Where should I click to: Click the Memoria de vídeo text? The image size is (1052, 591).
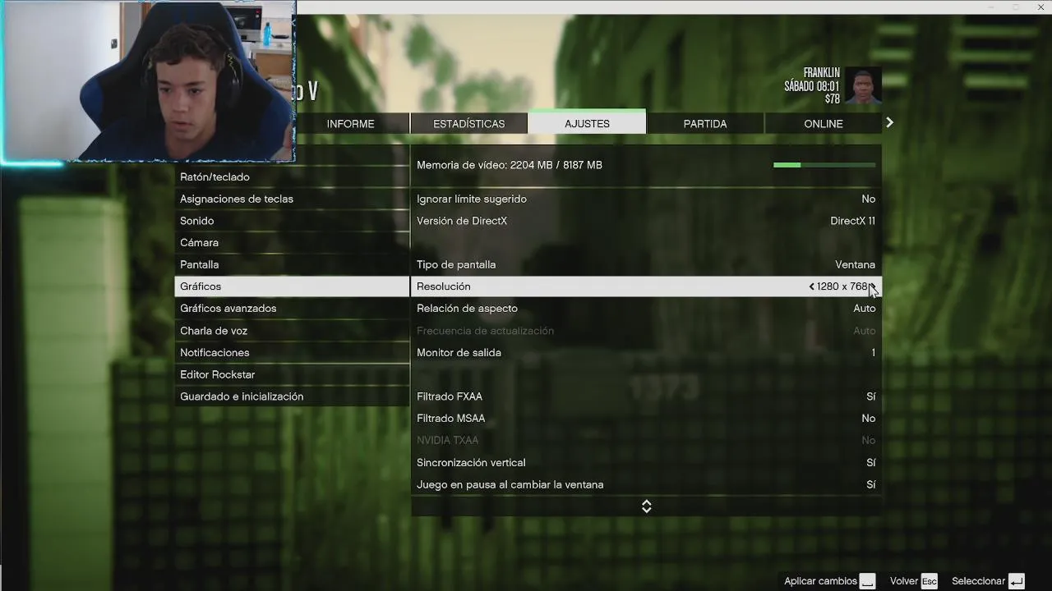[x=510, y=165]
